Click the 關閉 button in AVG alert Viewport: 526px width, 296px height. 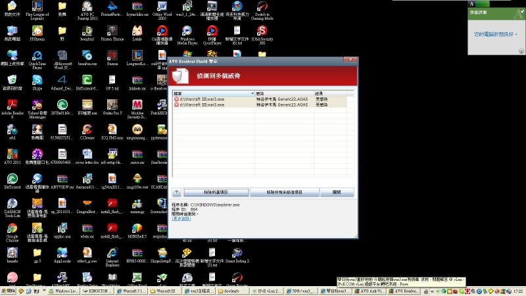pos(337,192)
